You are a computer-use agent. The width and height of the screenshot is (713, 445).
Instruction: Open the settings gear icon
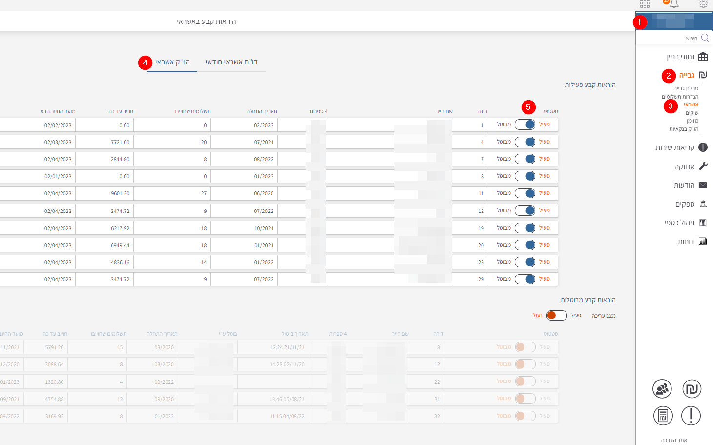703,4
